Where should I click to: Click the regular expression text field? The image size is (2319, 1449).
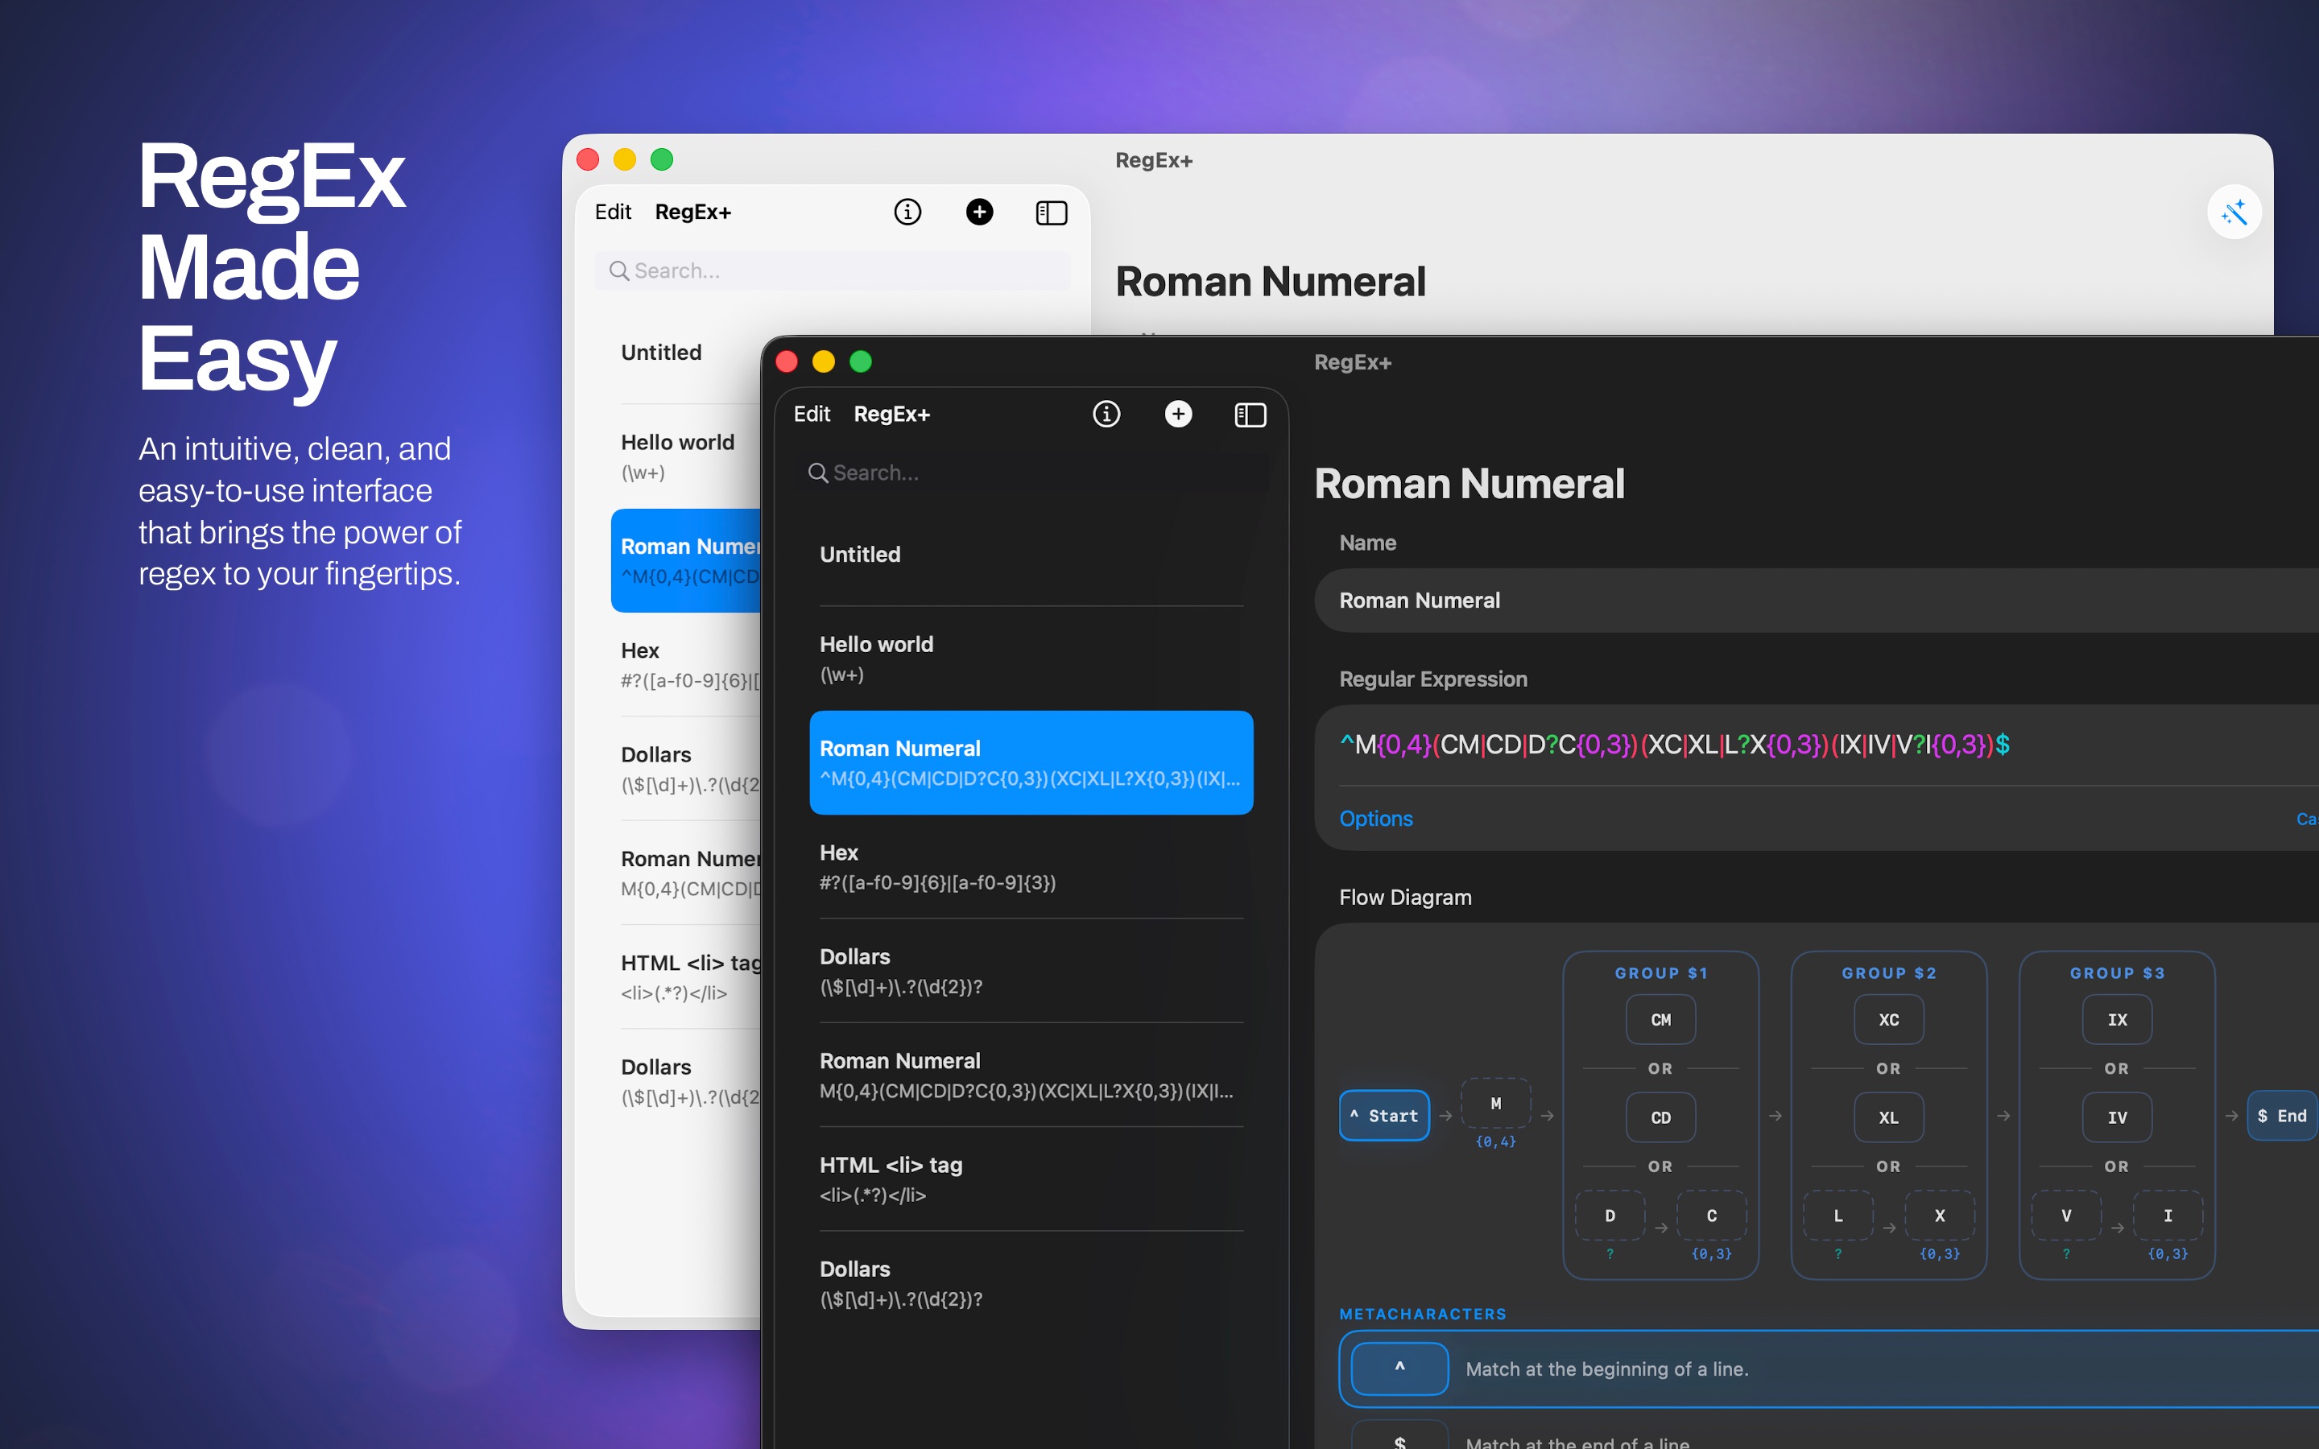pyautogui.click(x=1816, y=745)
